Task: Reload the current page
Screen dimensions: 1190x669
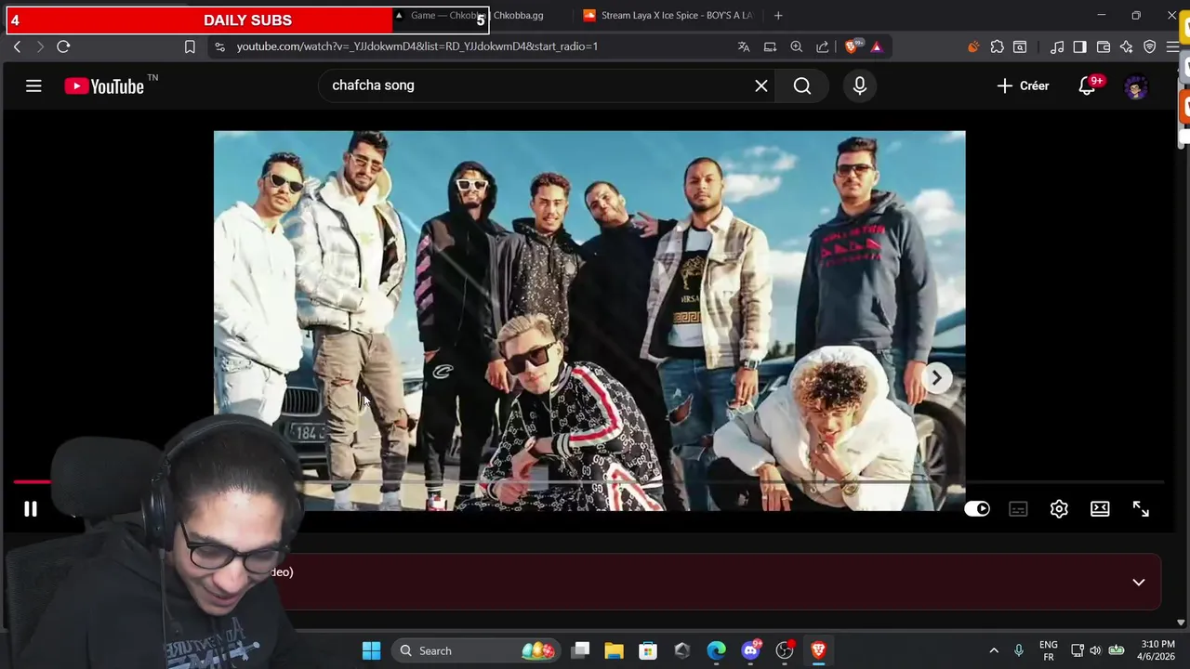Action: (x=63, y=46)
